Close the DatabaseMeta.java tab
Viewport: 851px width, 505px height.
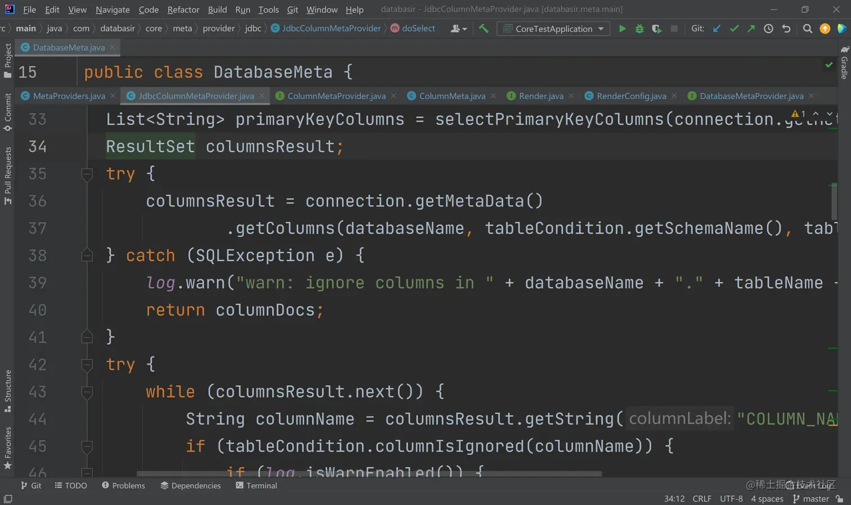pos(113,47)
